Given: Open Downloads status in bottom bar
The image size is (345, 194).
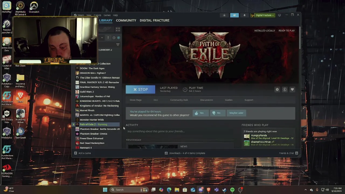Looking at the screenshot, I should pyautogui.click(x=185, y=153).
